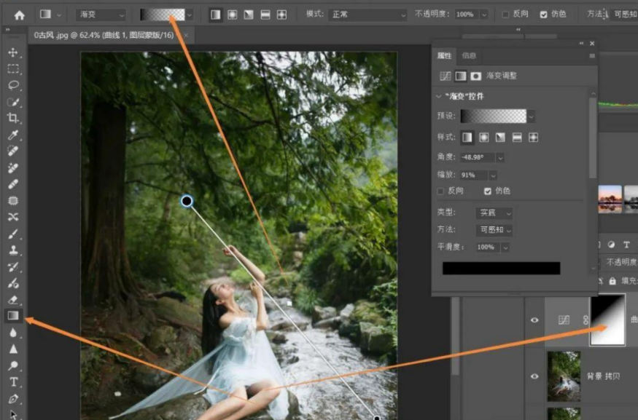The image size is (638, 420).
Task: Click the mask link icon on curves layer
Action: point(586,320)
